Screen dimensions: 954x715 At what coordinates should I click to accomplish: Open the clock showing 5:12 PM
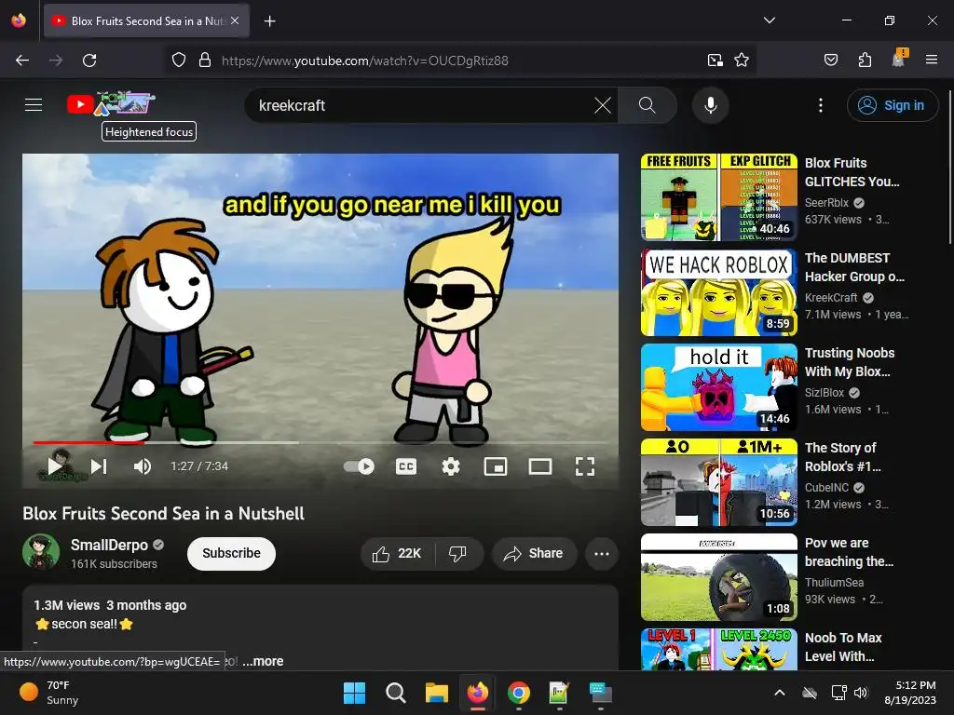(909, 693)
